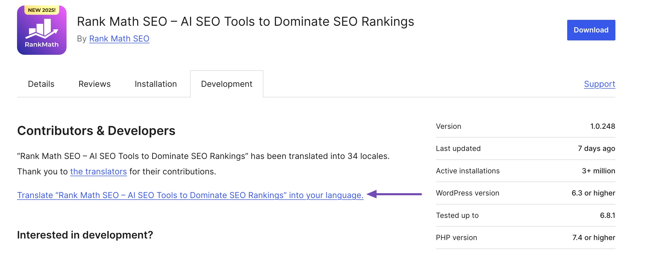Screen dimensions: 651x255
Task: Open the Translate into your language link
Action: (x=190, y=195)
